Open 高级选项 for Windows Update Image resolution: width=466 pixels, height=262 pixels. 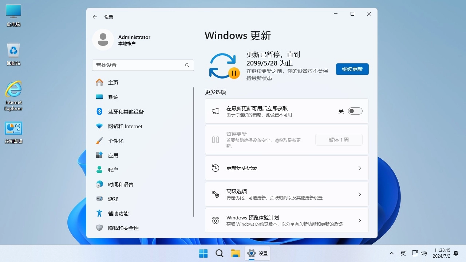click(x=287, y=194)
